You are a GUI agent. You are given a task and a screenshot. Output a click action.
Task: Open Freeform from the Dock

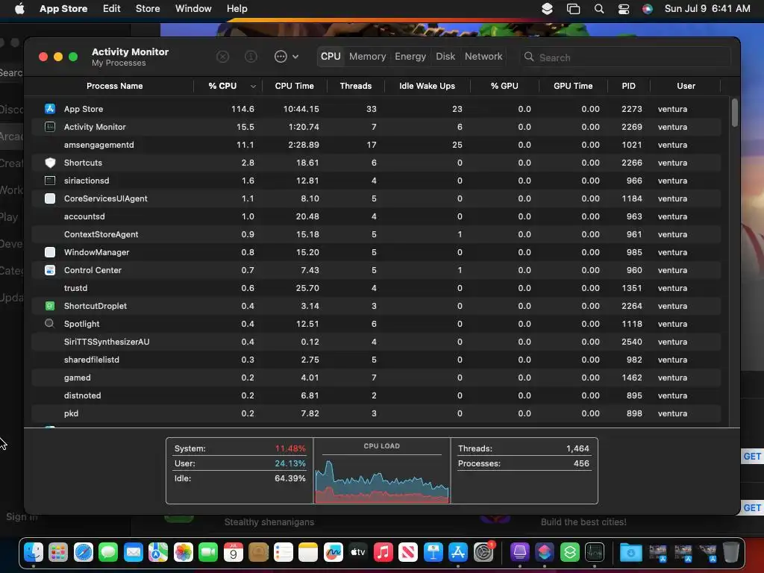(x=334, y=552)
